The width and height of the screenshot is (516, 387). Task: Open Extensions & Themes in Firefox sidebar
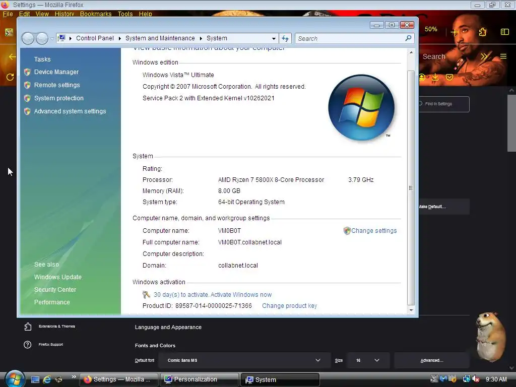[50, 327]
